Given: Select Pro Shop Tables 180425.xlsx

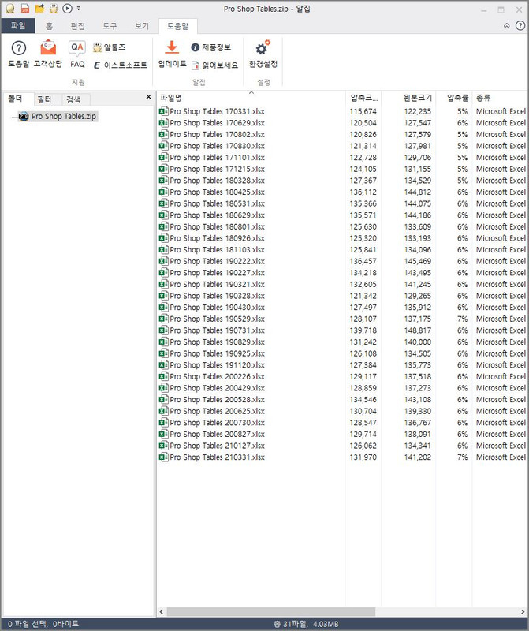Looking at the screenshot, I should (217, 192).
